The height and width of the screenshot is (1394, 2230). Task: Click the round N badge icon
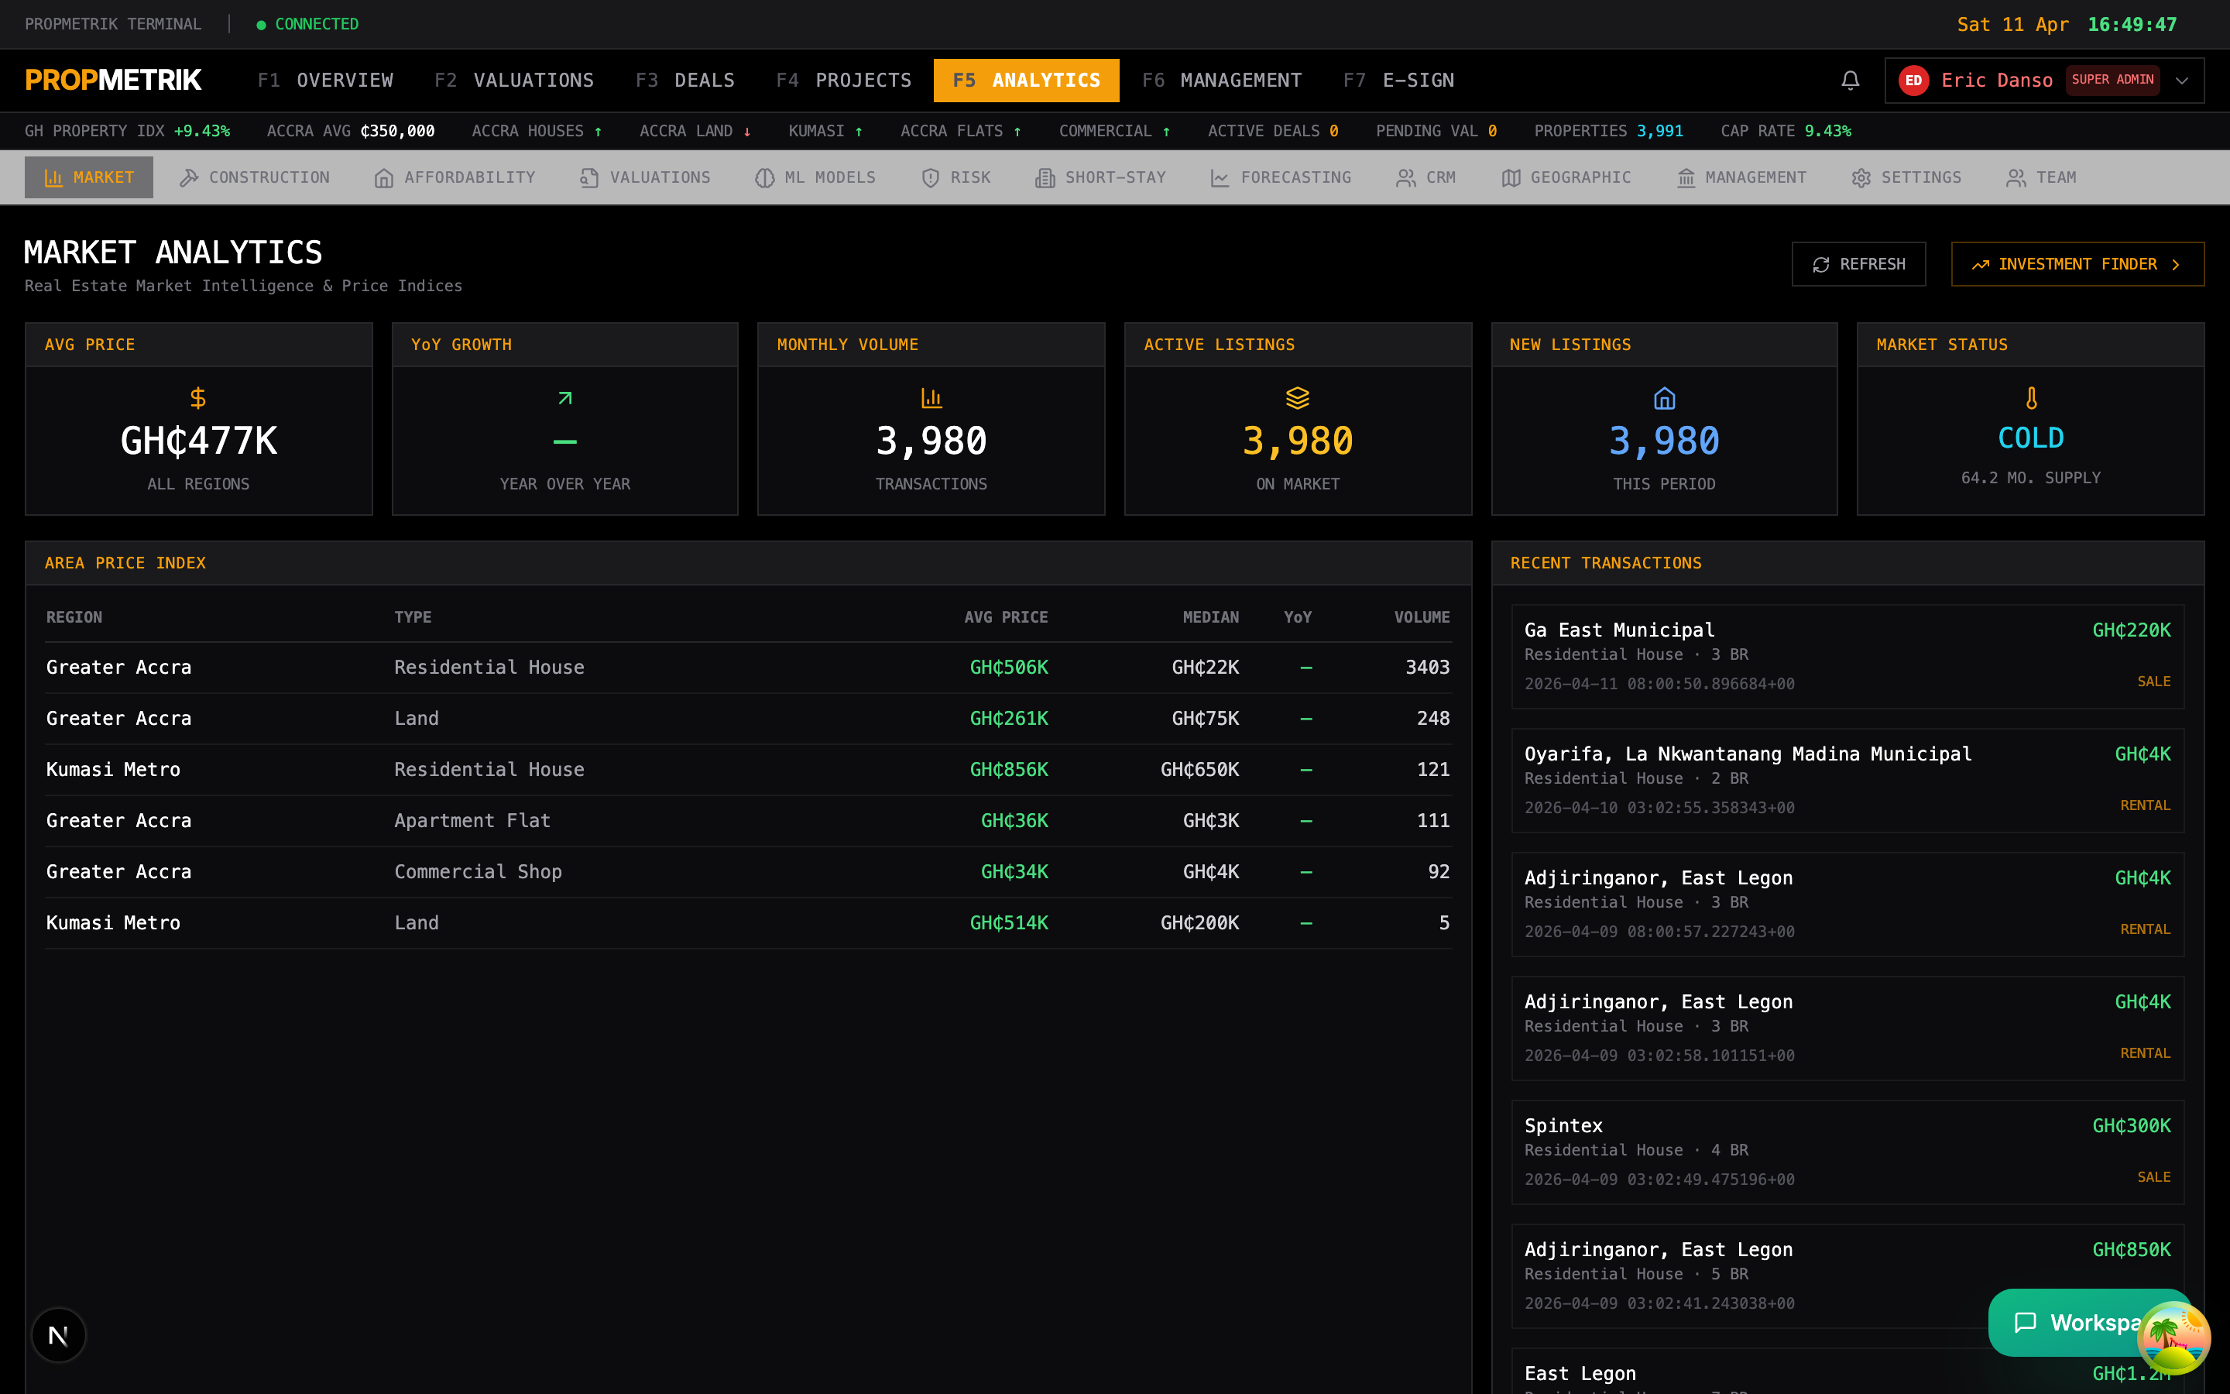coord(58,1335)
